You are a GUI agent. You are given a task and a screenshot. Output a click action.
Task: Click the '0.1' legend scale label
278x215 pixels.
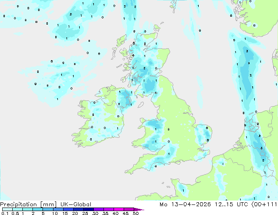pos(5,213)
